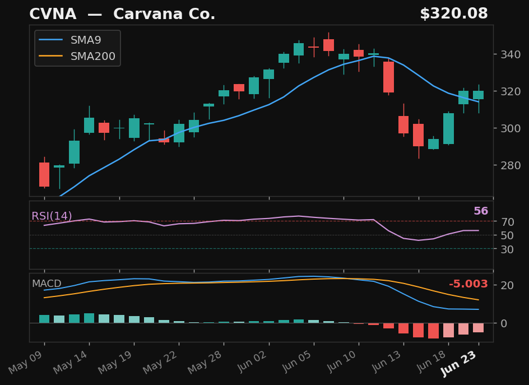This screenshot has height=385, width=529.
Task: Click the MACD value -5.003
Action: pos(468,284)
